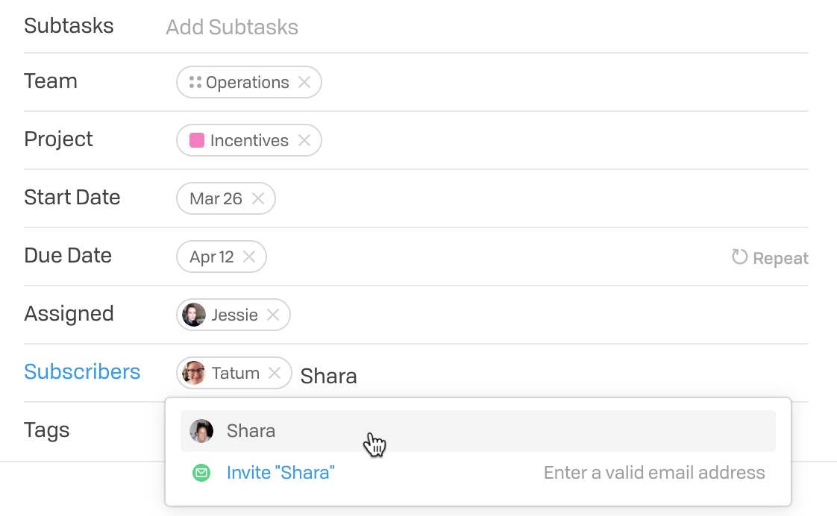Open the Apr 12 due date chip
Screen dimensions: 837x516
211,257
